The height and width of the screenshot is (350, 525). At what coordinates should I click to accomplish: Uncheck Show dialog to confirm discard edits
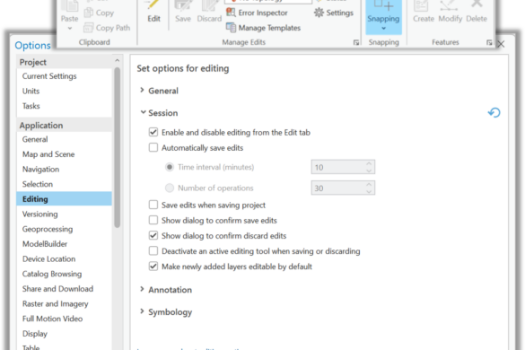pyautogui.click(x=153, y=235)
